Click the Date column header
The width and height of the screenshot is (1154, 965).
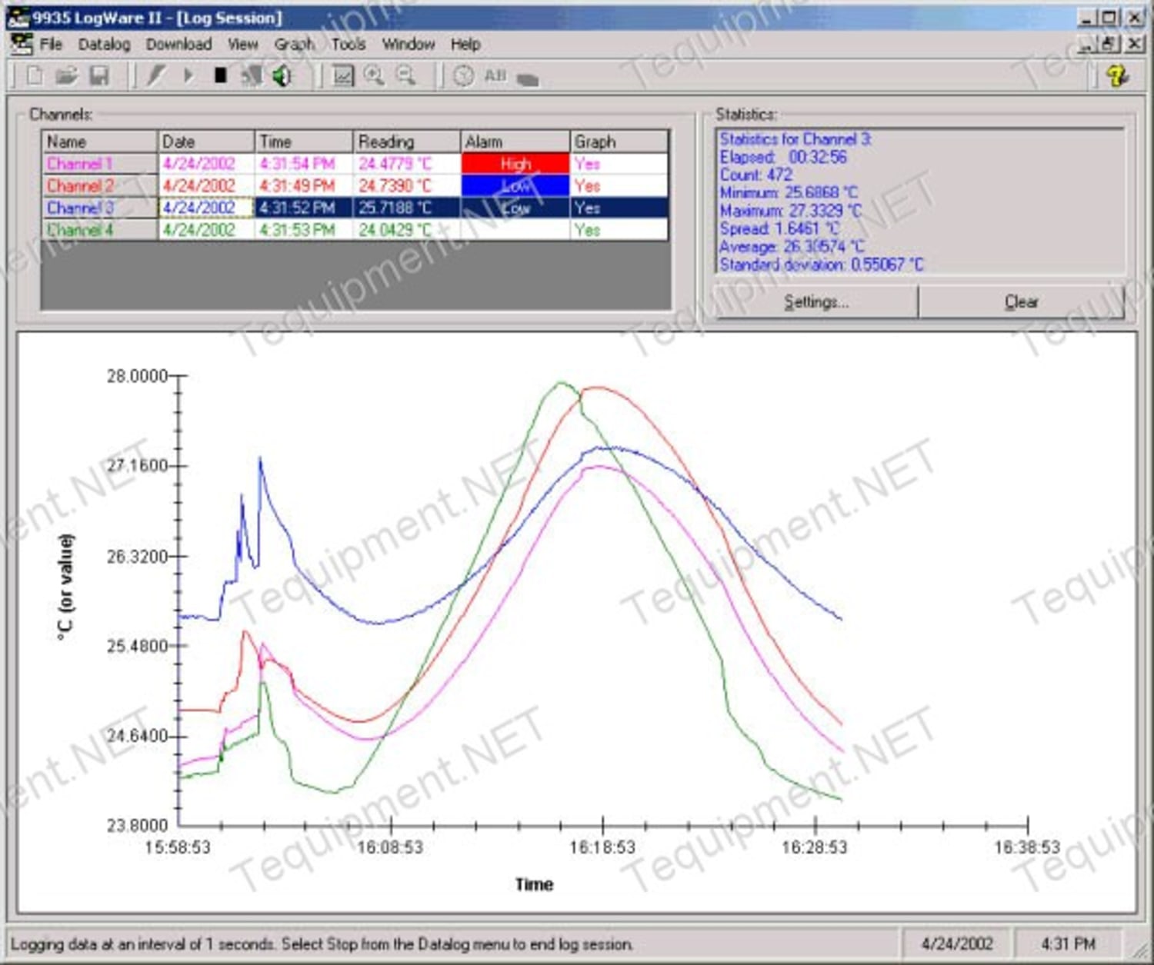(x=206, y=141)
